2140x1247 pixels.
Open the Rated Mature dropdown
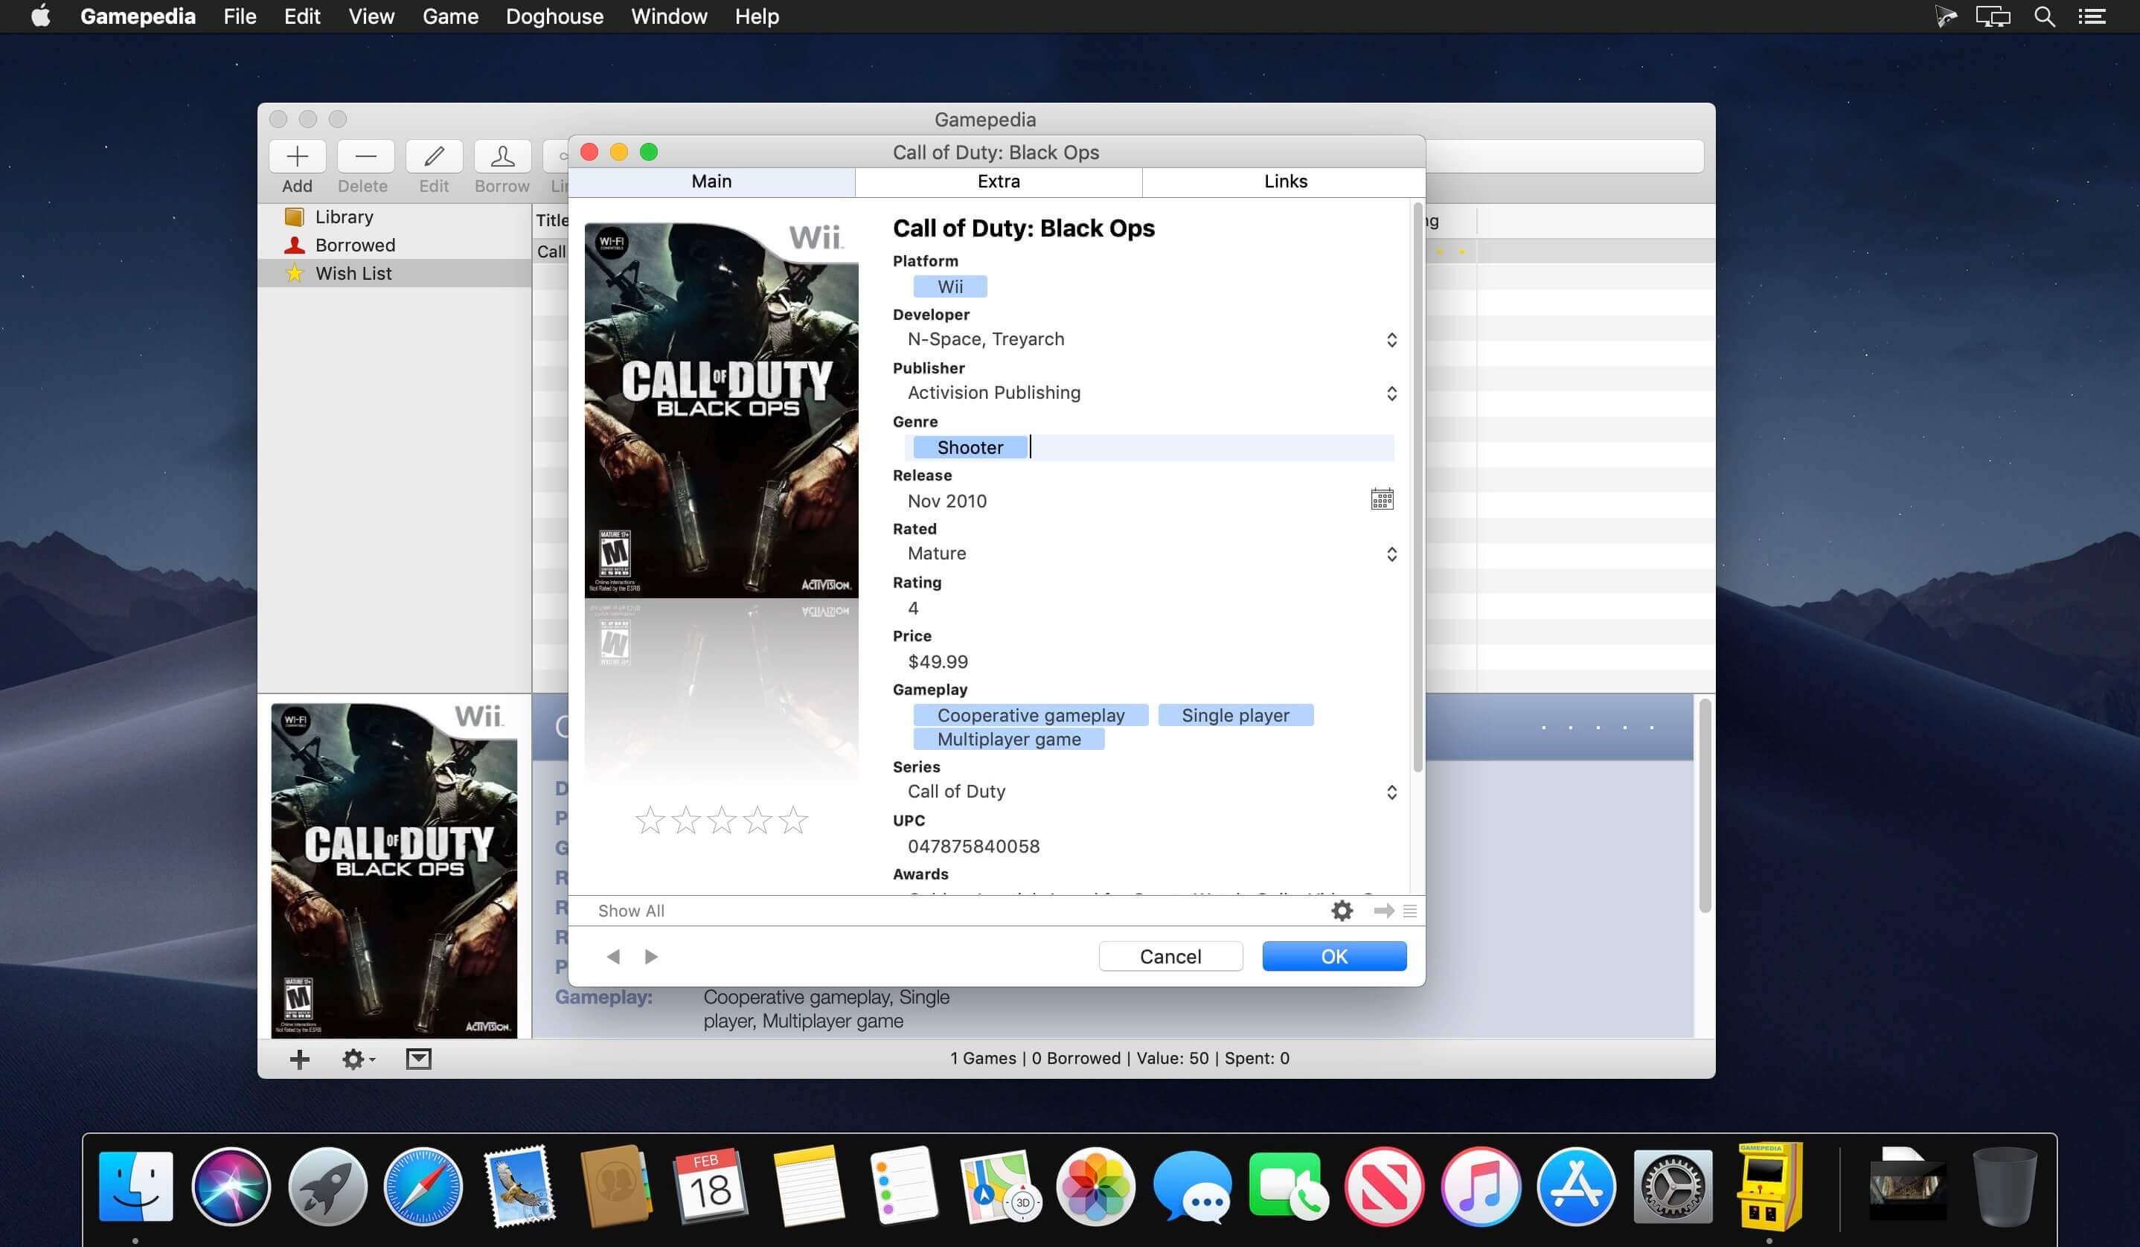1391,554
